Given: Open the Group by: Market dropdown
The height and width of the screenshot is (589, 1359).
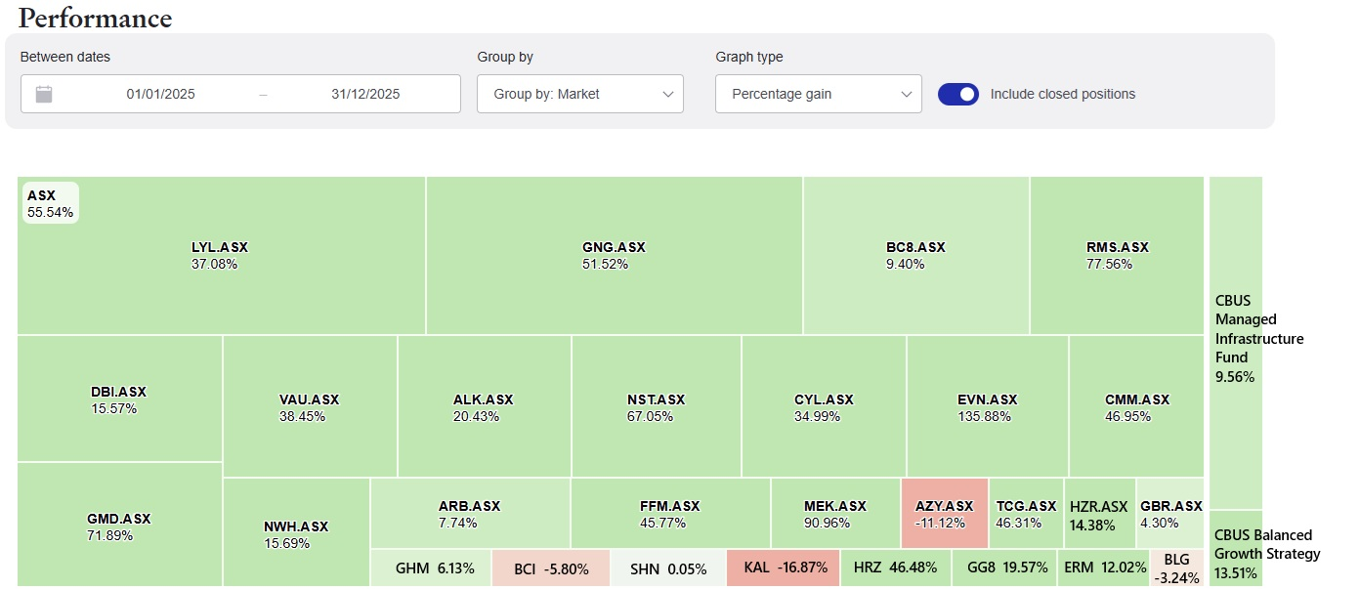Looking at the screenshot, I should click(579, 95).
